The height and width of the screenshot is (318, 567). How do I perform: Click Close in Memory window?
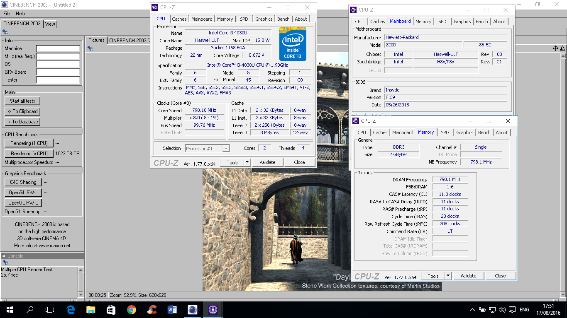pyautogui.click(x=500, y=276)
